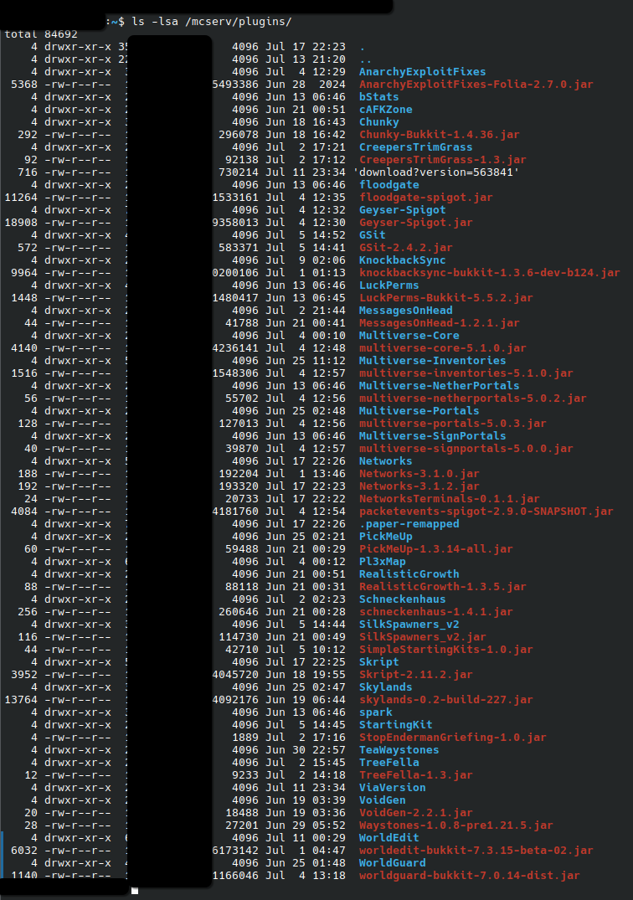Select Networks-3.1.0.jar filename

[x=419, y=474]
